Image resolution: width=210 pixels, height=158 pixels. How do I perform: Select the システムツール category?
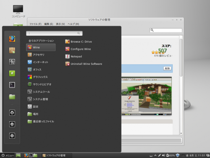coord(41,92)
